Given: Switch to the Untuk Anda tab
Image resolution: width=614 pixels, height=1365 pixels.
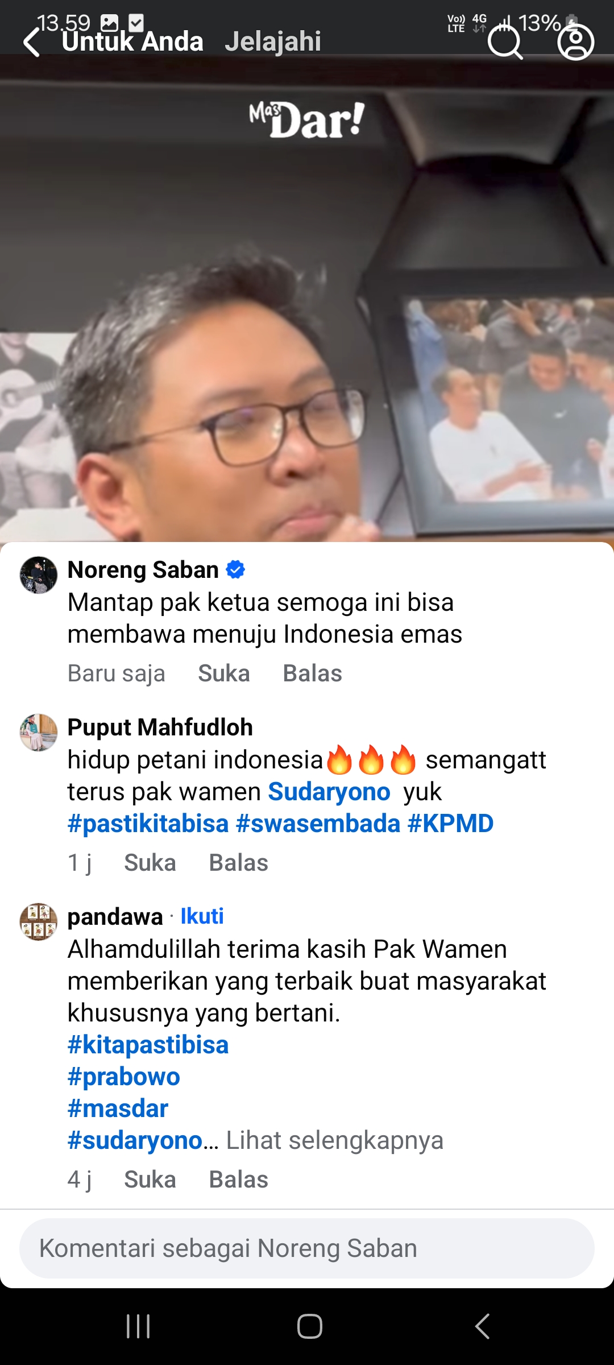Looking at the screenshot, I should [x=132, y=42].
